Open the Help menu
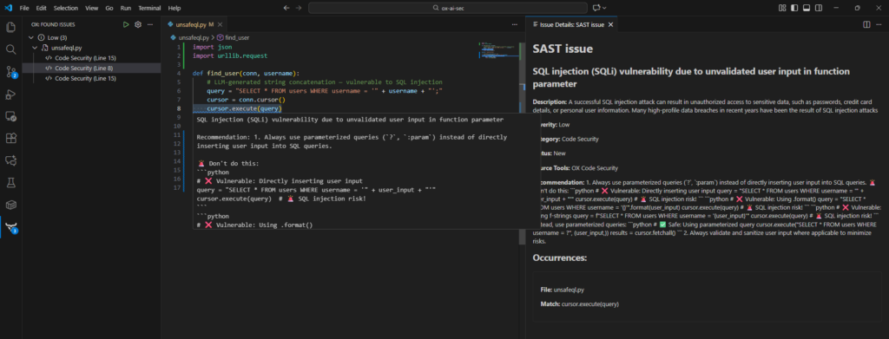The width and height of the screenshot is (889, 339). pyautogui.click(x=175, y=8)
